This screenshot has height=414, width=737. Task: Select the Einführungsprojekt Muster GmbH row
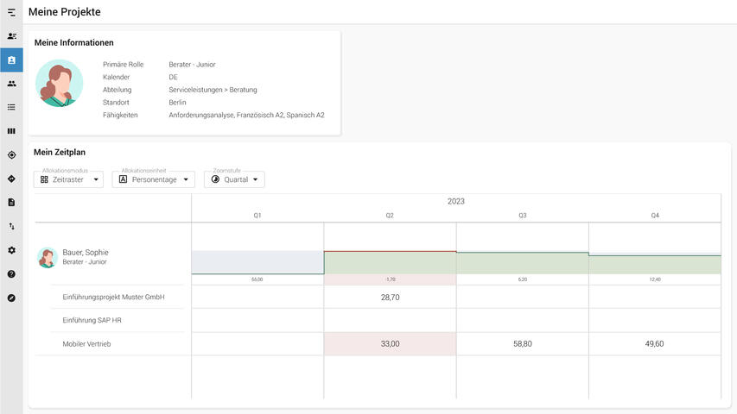tap(113, 298)
